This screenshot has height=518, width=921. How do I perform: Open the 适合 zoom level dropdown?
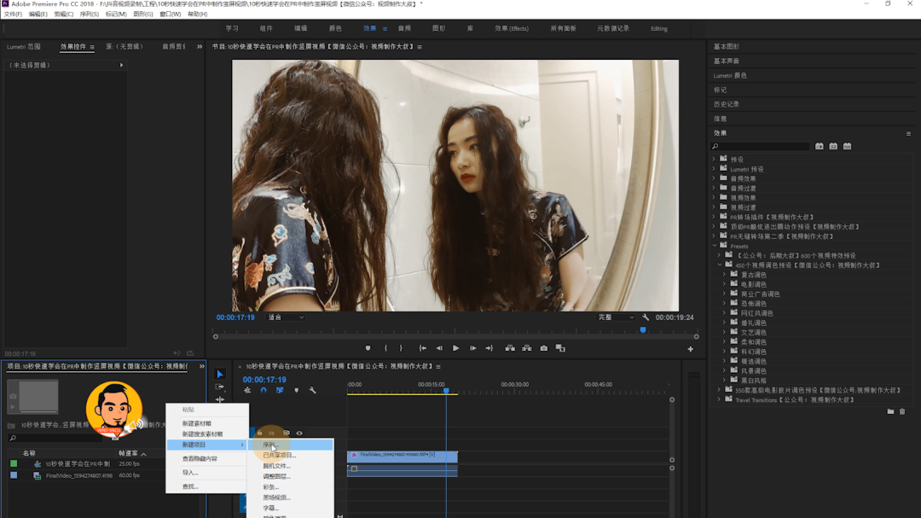pyautogui.click(x=286, y=317)
